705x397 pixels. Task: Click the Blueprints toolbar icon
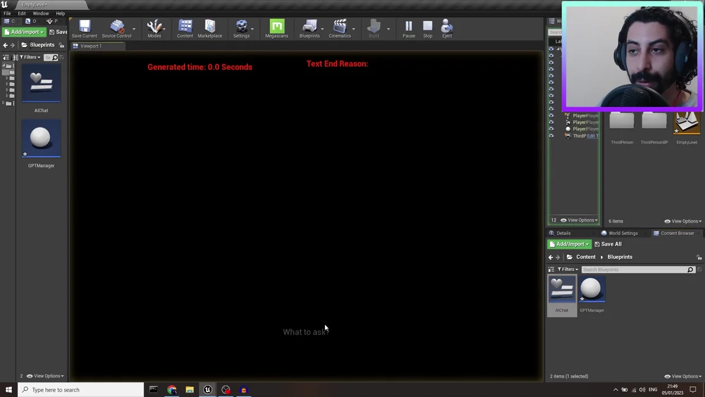(310, 28)
